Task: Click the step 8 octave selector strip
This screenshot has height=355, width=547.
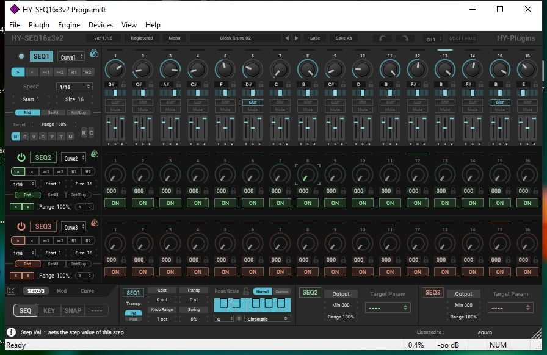Action: (307, 93)
